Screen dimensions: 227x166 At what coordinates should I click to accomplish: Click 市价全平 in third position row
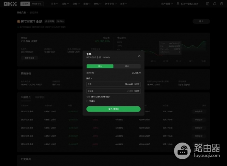[199, 128]
